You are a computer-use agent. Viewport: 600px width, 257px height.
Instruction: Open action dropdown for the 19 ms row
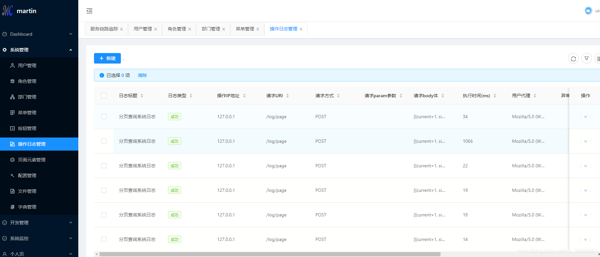pyautogui.click(x=586, y=191)
